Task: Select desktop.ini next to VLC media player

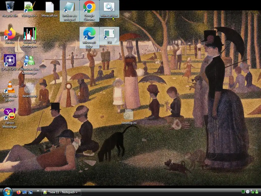Action: 30,90
